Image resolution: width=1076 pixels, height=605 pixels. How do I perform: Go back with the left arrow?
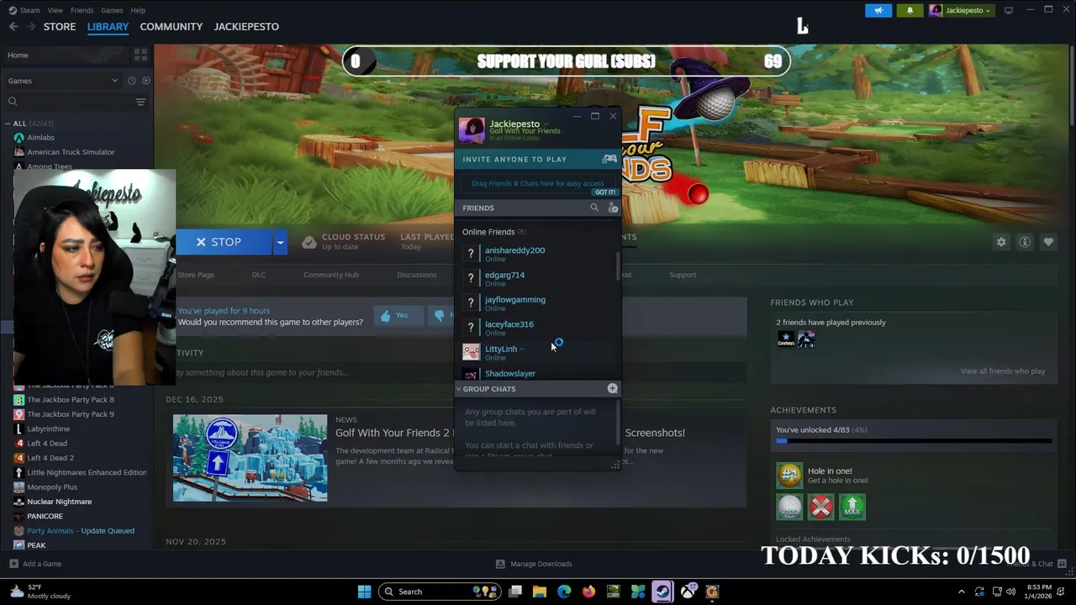(13, 27)
